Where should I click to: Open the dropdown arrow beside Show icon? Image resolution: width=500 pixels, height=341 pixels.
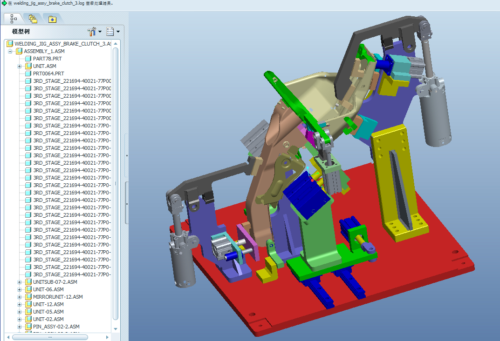[118, 32]
